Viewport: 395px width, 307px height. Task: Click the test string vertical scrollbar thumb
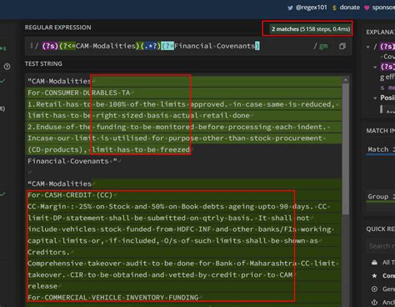click(x=346, y=148)
